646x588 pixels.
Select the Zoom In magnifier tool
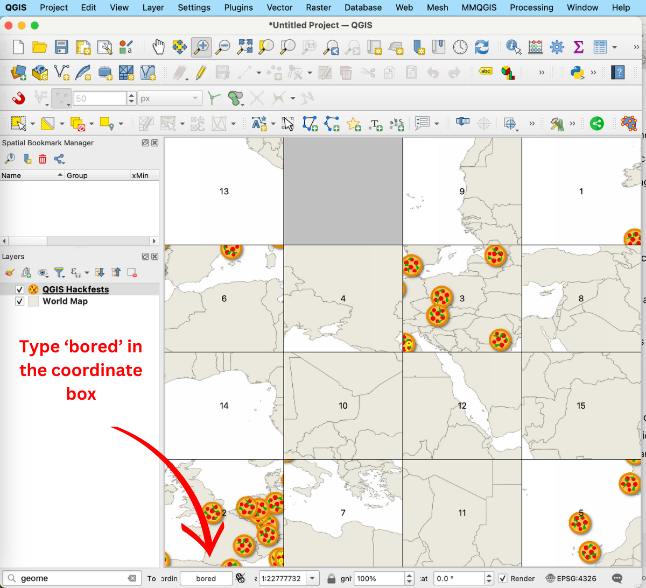[x=201, y=47]
